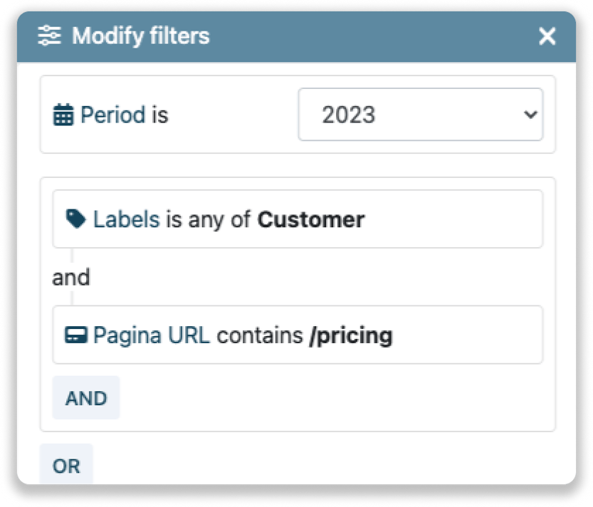Click the Pagina URL field link

(152, 335)
